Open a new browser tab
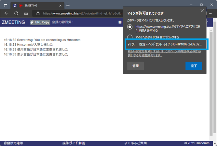 coord(68,5)
